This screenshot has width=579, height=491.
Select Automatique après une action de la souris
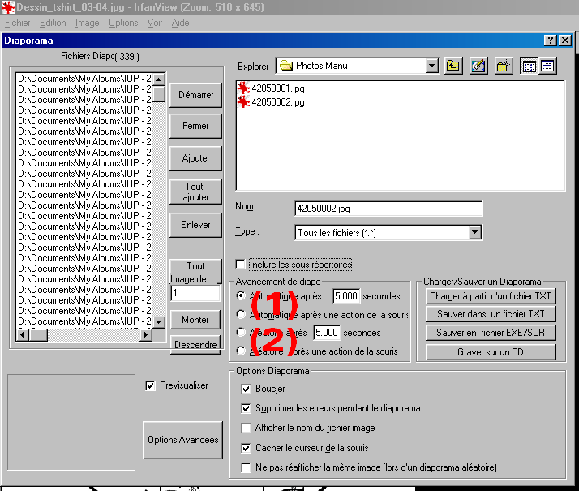pos(241,314)
